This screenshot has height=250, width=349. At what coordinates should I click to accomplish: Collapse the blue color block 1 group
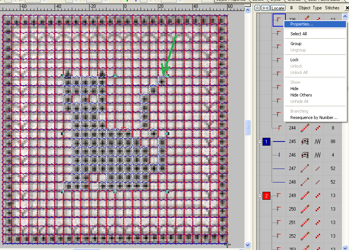pyautogui.click(x=259, y=142)
